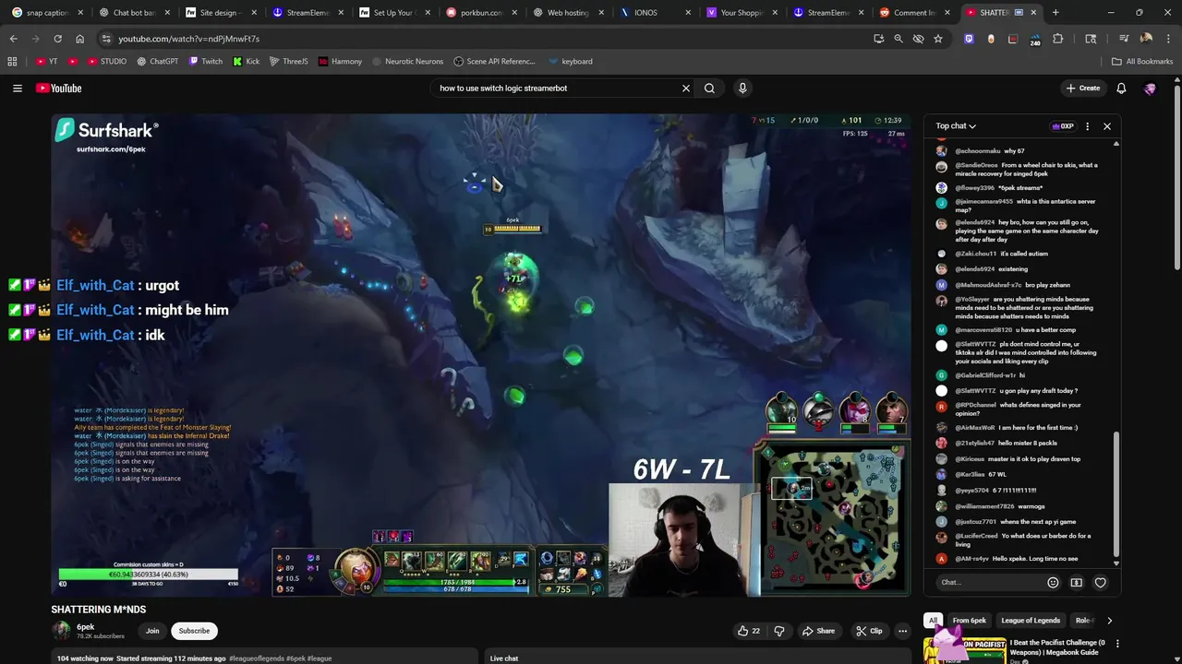The width and height of the screenshot is (1182, 664).
Task: Click the live chat scrollbar
Action: (1116, 494)
